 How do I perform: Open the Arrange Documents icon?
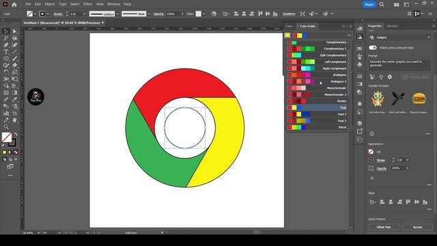396,5
